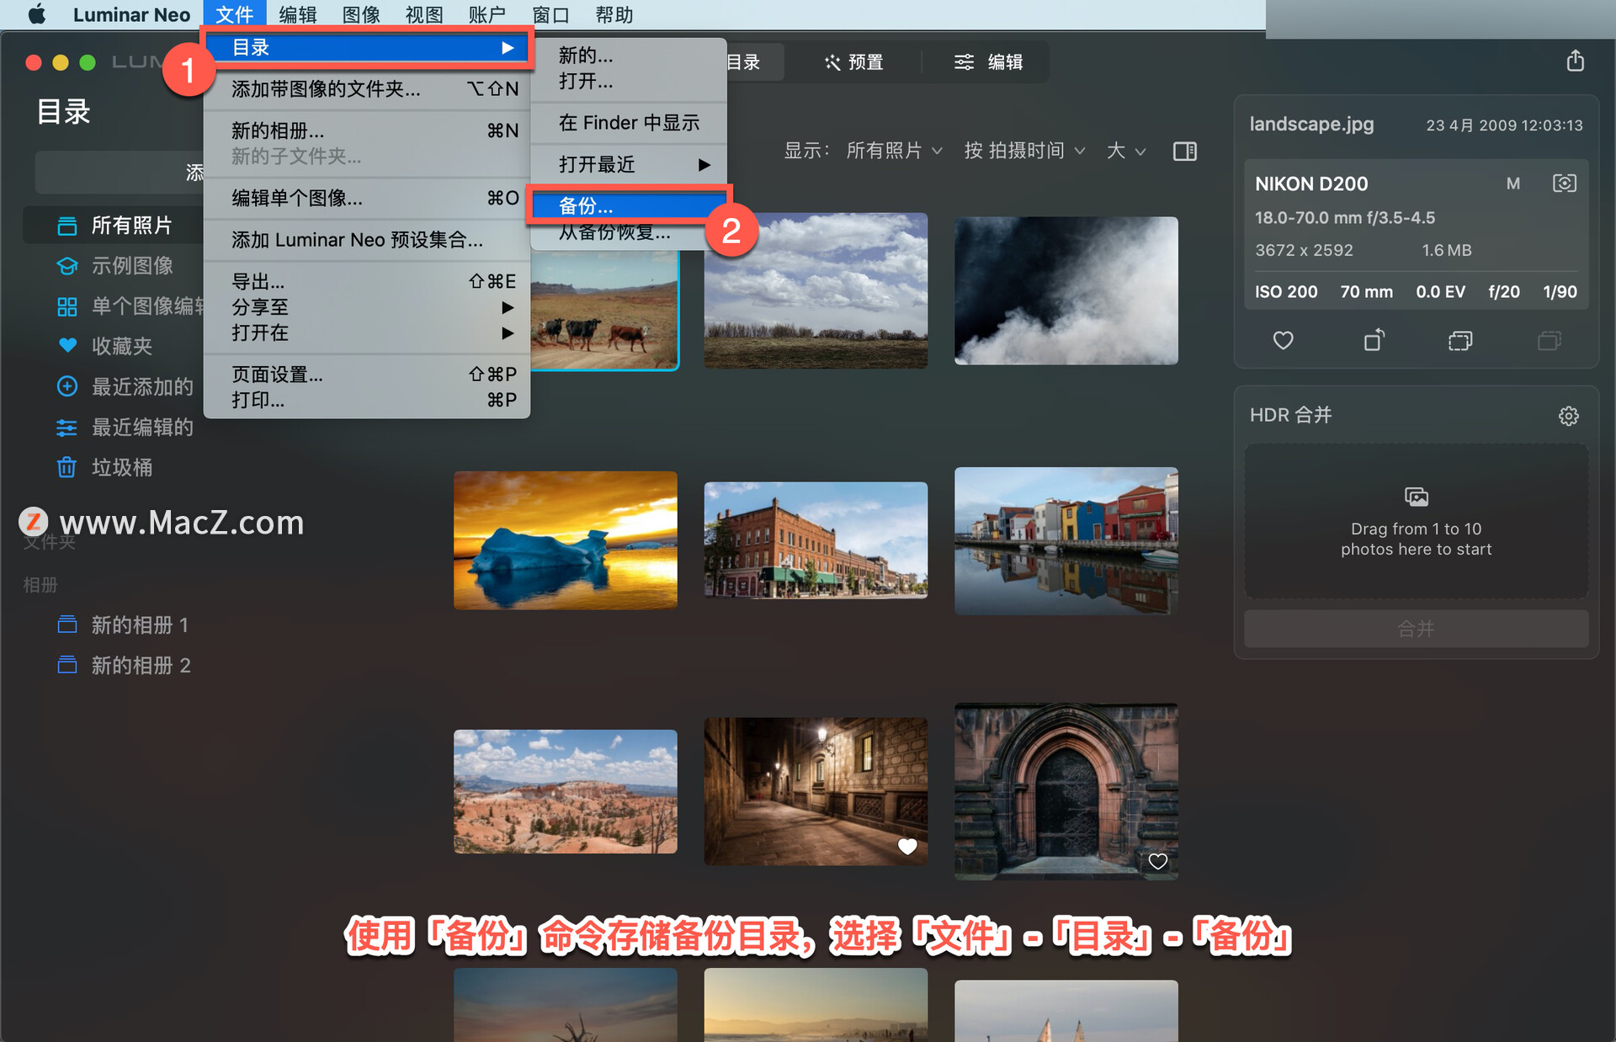Choose 备份... from the submenu
Screen dimensions: 1616x1042
point(629,206)
